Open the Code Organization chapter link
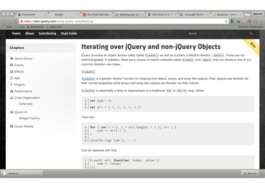265x188 pixels. coord(27,98)
